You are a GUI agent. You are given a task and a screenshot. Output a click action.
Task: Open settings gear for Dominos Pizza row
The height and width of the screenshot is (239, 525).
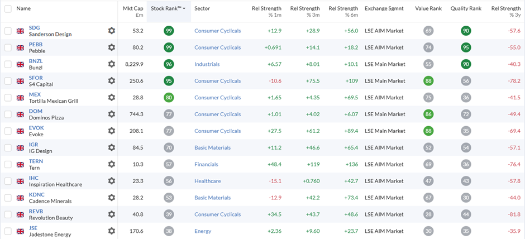click(112, 114)
